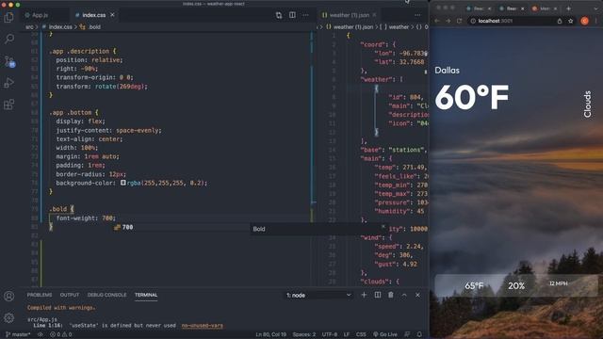Switch to the PROBLEMS panel tab
This screenshot has height=339, width=603.
pos(40,295)
